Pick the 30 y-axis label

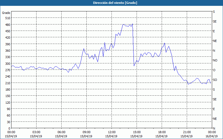(9, 122)
